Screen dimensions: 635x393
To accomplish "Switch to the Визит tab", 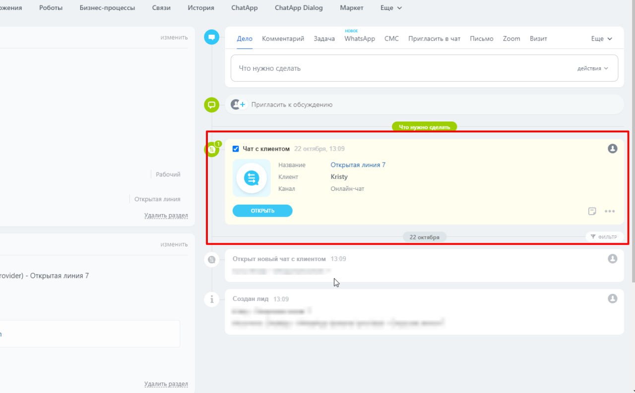I will tap(538, 39).
